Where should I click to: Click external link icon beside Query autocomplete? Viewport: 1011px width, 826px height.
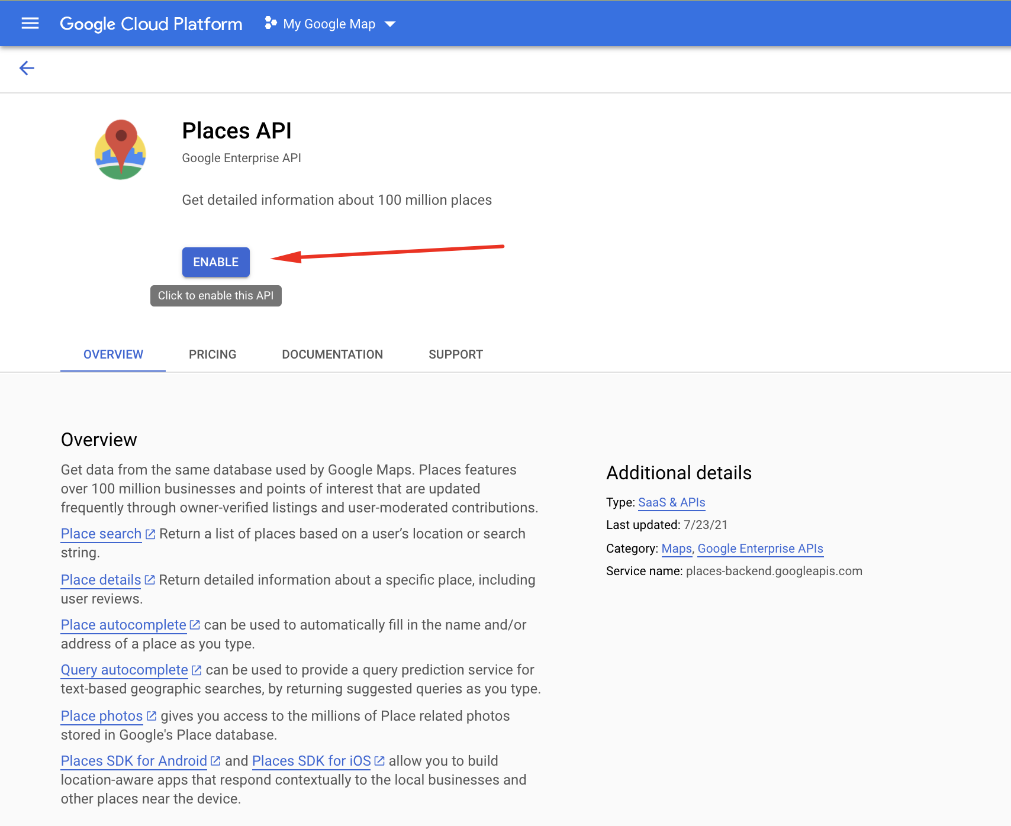click(x=197, y=670)
